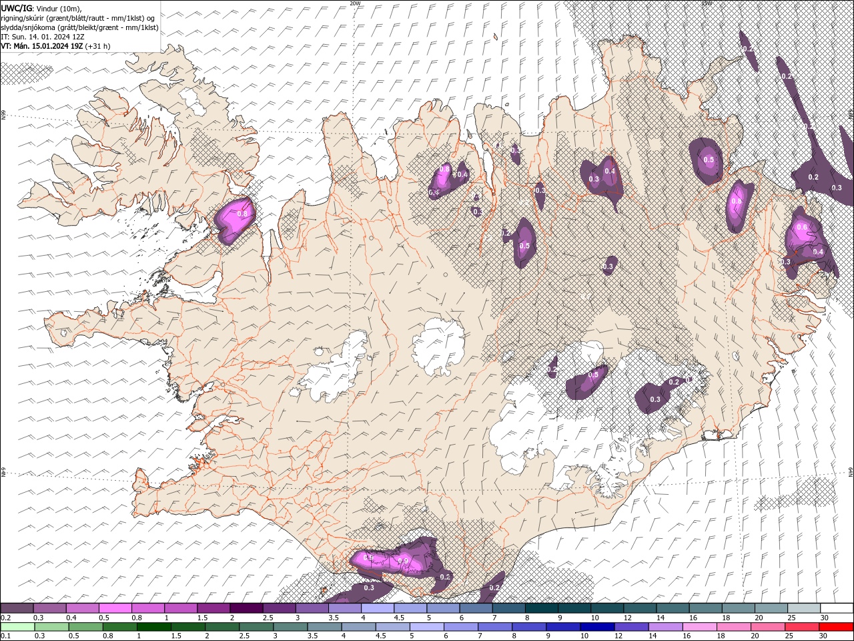Pick upper legend swatch between 2 and 2.5

click(246, 608)
